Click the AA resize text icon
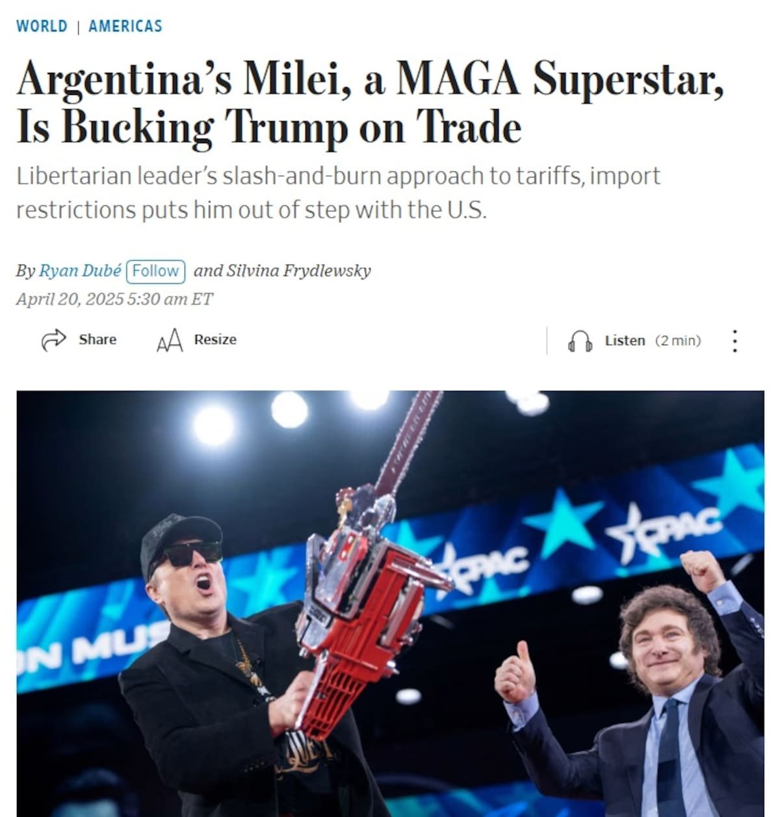Viewport: 780px width, 817px height. pos(170,340)
